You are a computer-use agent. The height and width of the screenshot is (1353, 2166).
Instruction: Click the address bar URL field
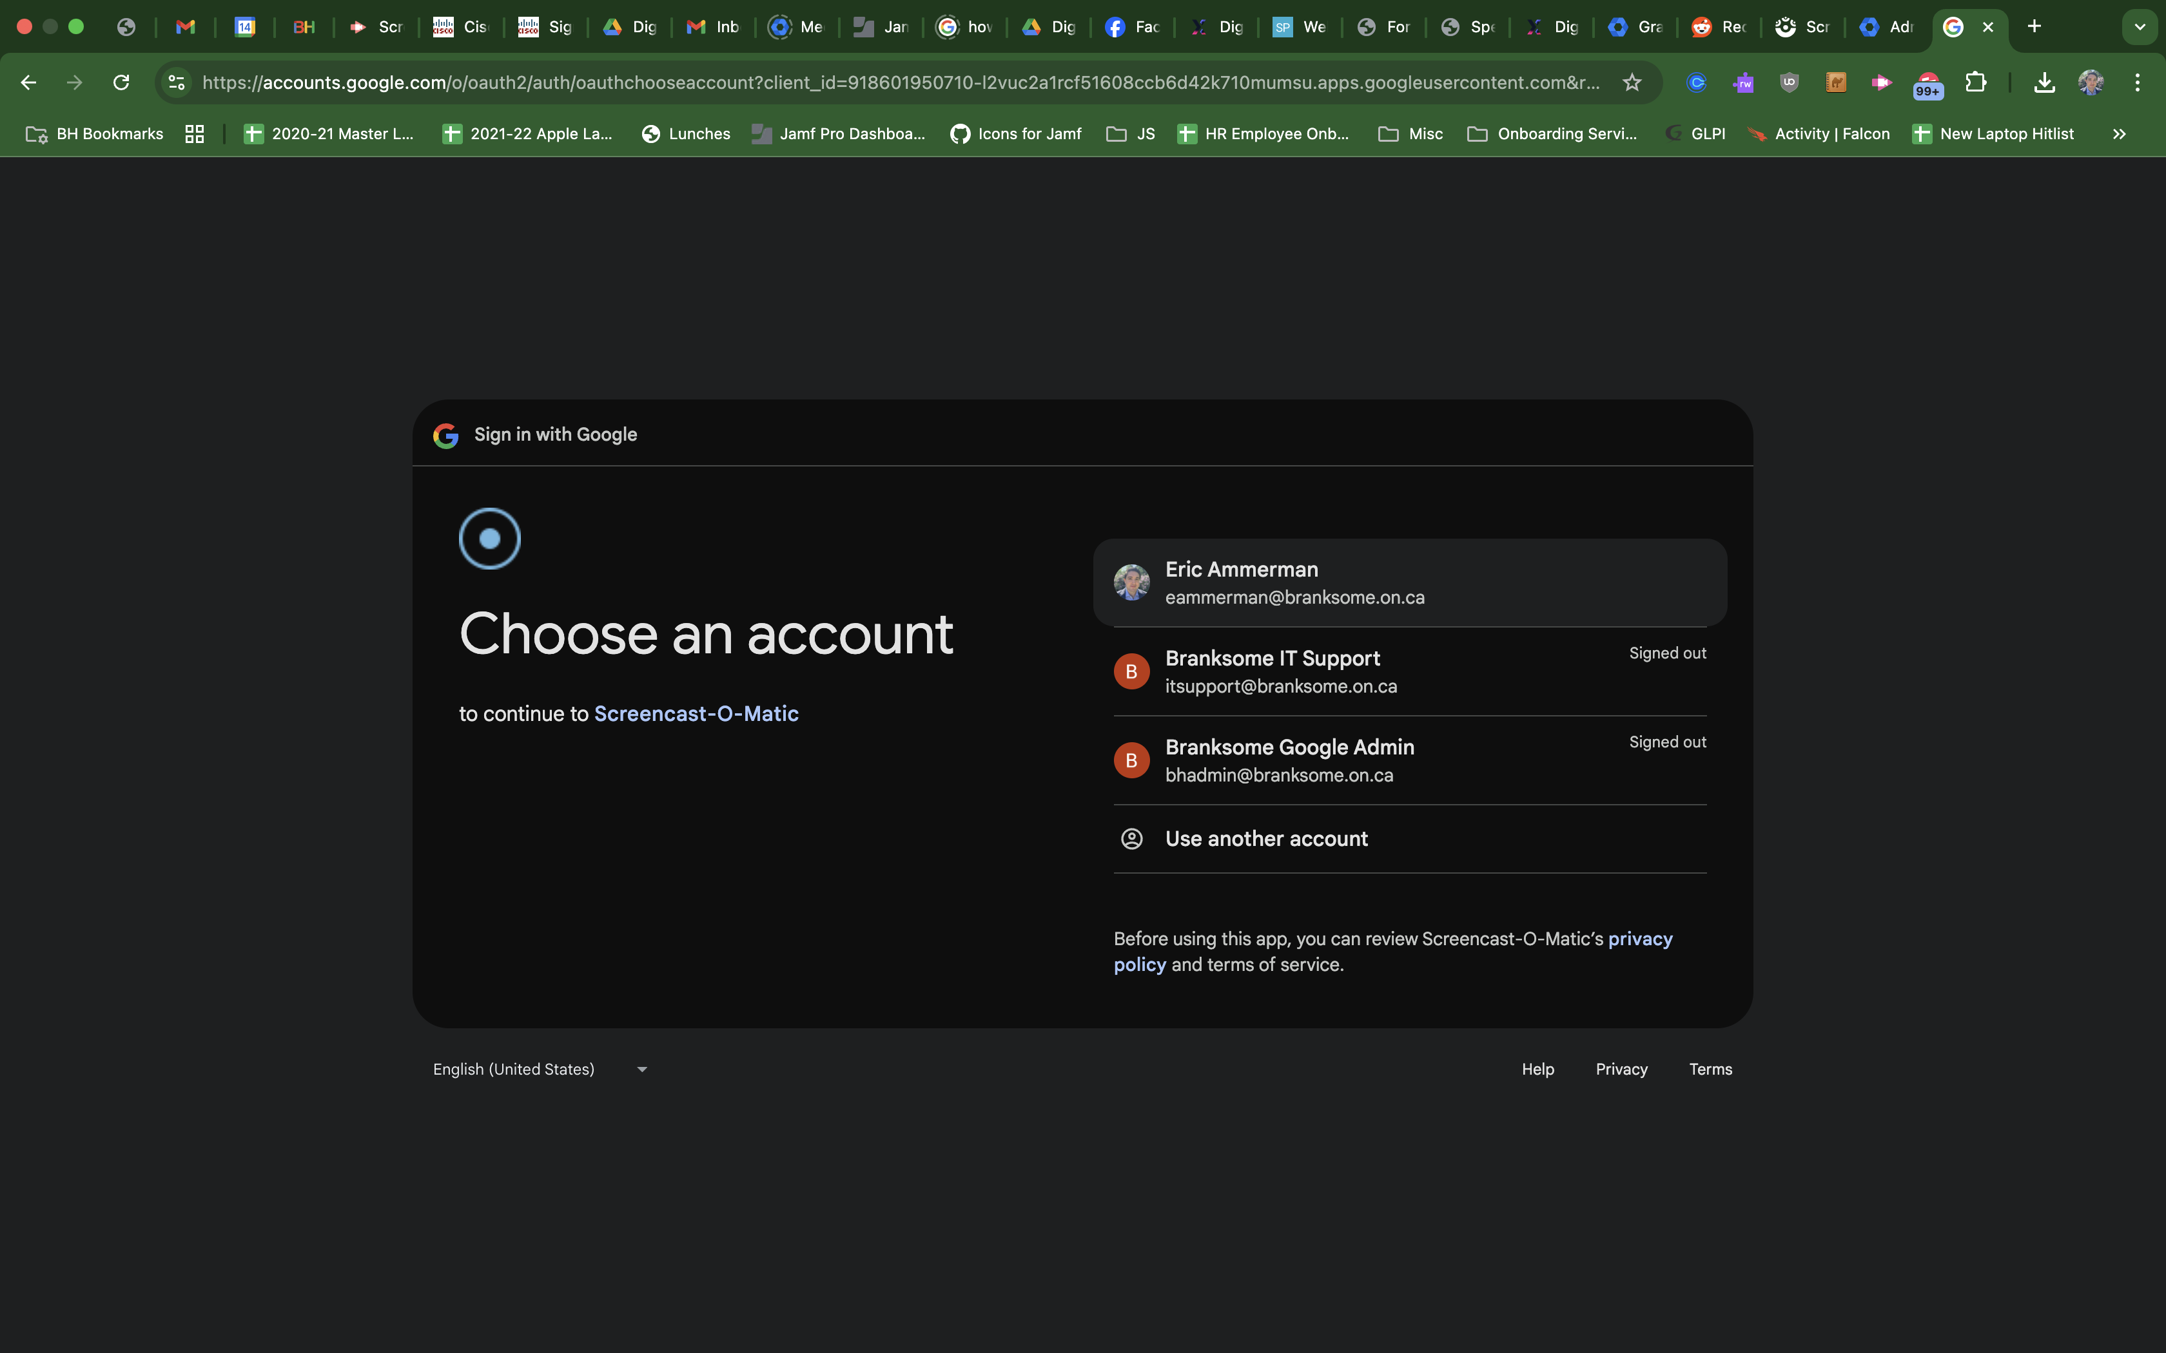pyautogui.click(x=901, y=82)
